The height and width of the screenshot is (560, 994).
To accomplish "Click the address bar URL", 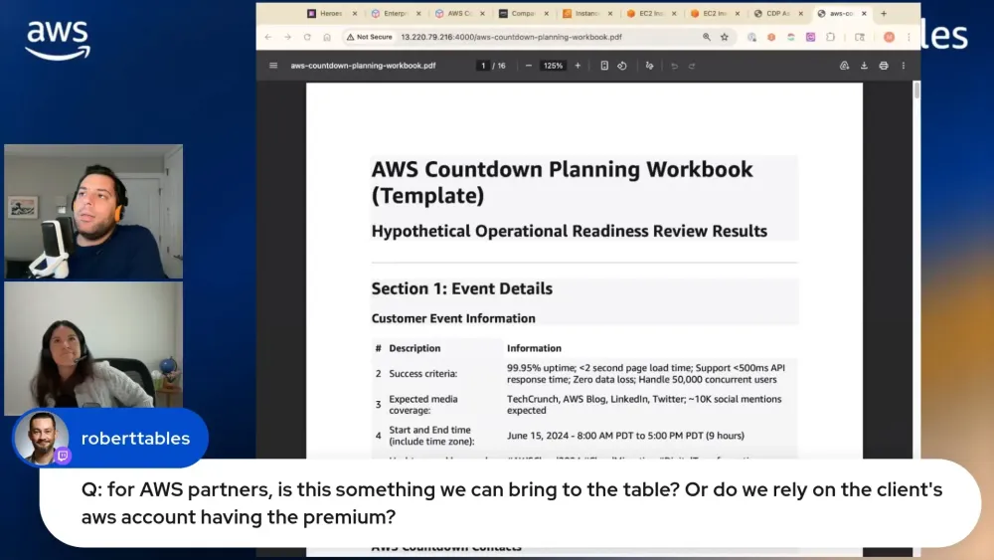I will coord(511,37).
